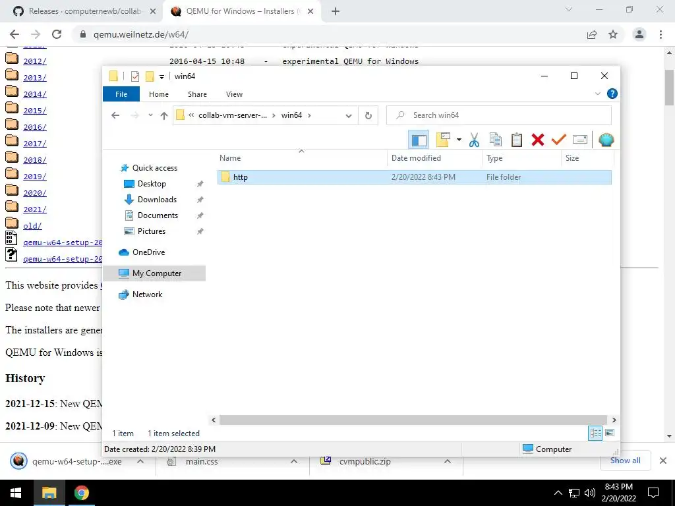Sort by the Name column
Image resolution: width=675 pixels, height=506 pixels.
click(x=302, y=158)
